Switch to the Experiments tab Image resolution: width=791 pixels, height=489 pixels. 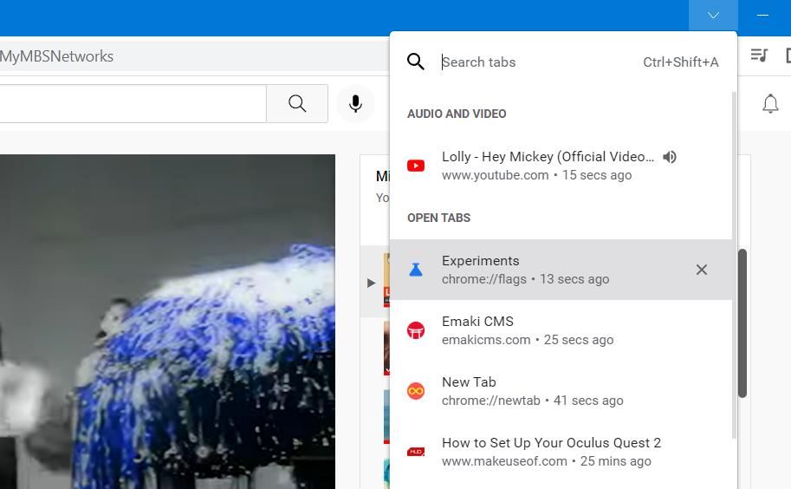pyautogui.click(x=561, y=270)
